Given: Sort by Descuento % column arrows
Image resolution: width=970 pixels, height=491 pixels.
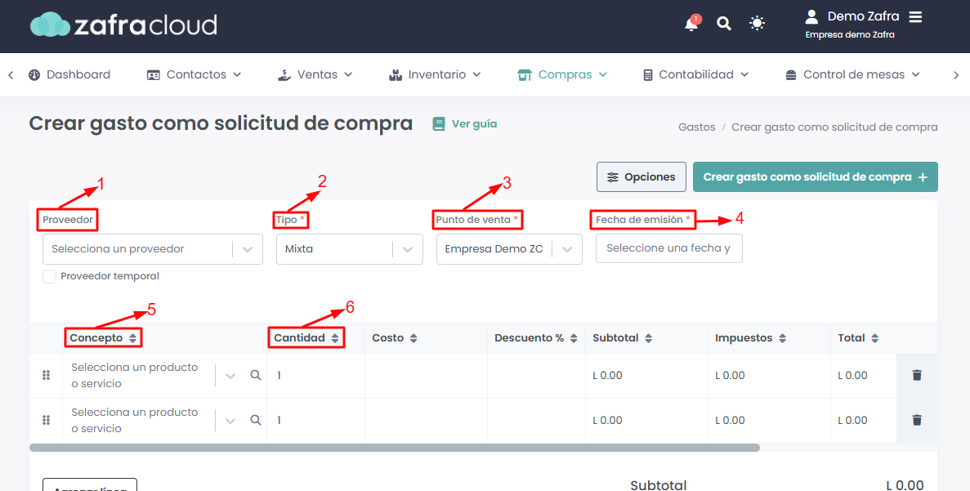Looking at the screenshot, I should (x=574, y=338).
